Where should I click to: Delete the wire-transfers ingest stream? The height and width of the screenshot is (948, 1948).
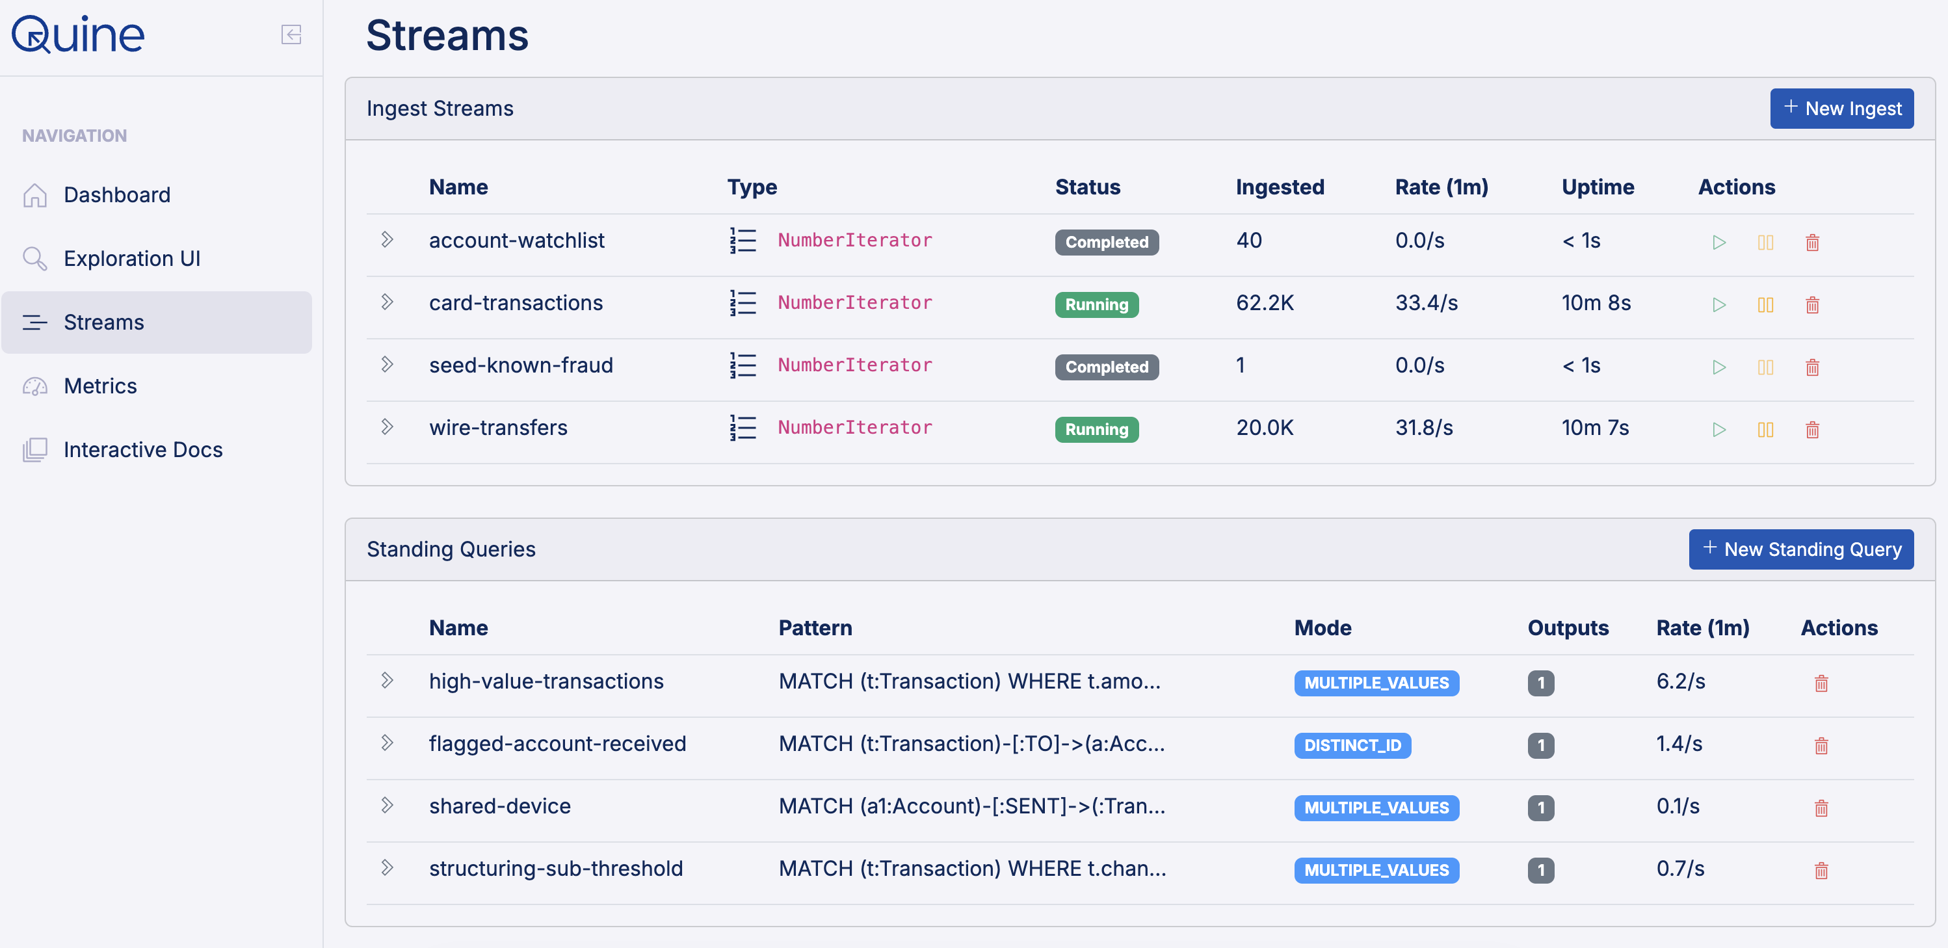click(x=1812, y=429)
